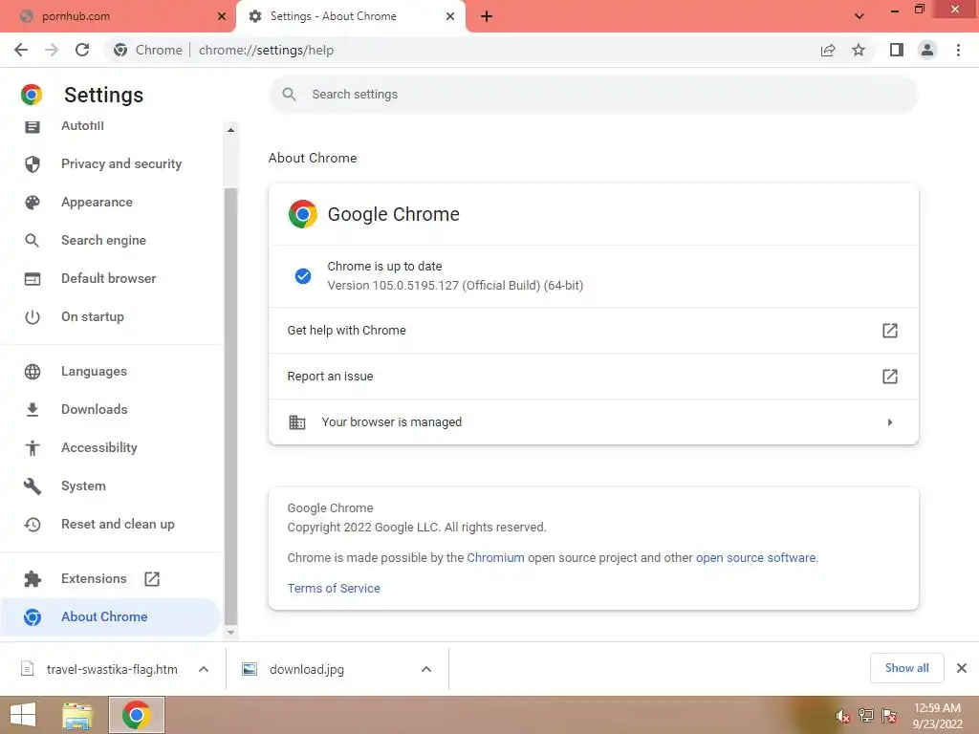Click the taskbar clock showing 12:59 AM
979x734 pixels.
pos(937,716)
